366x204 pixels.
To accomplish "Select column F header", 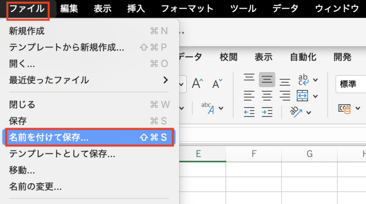I will point(254,154).
